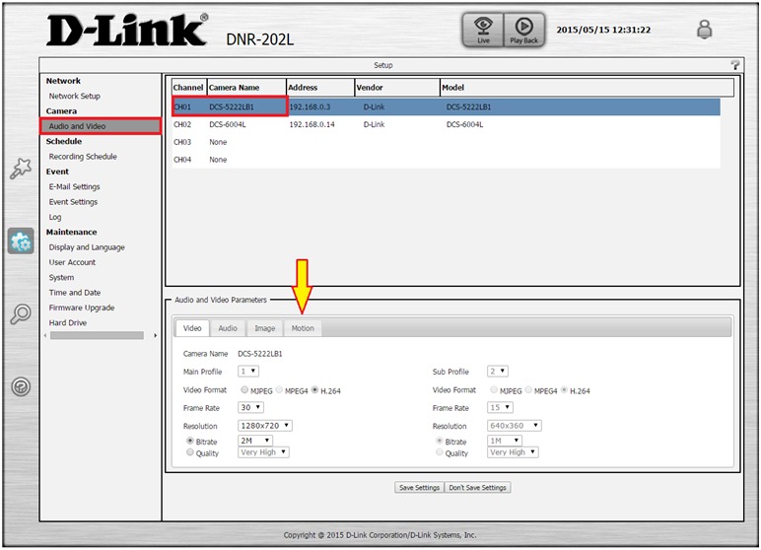Click the bottom circular status icon in sidebar
761x550 pixels.
21,386
